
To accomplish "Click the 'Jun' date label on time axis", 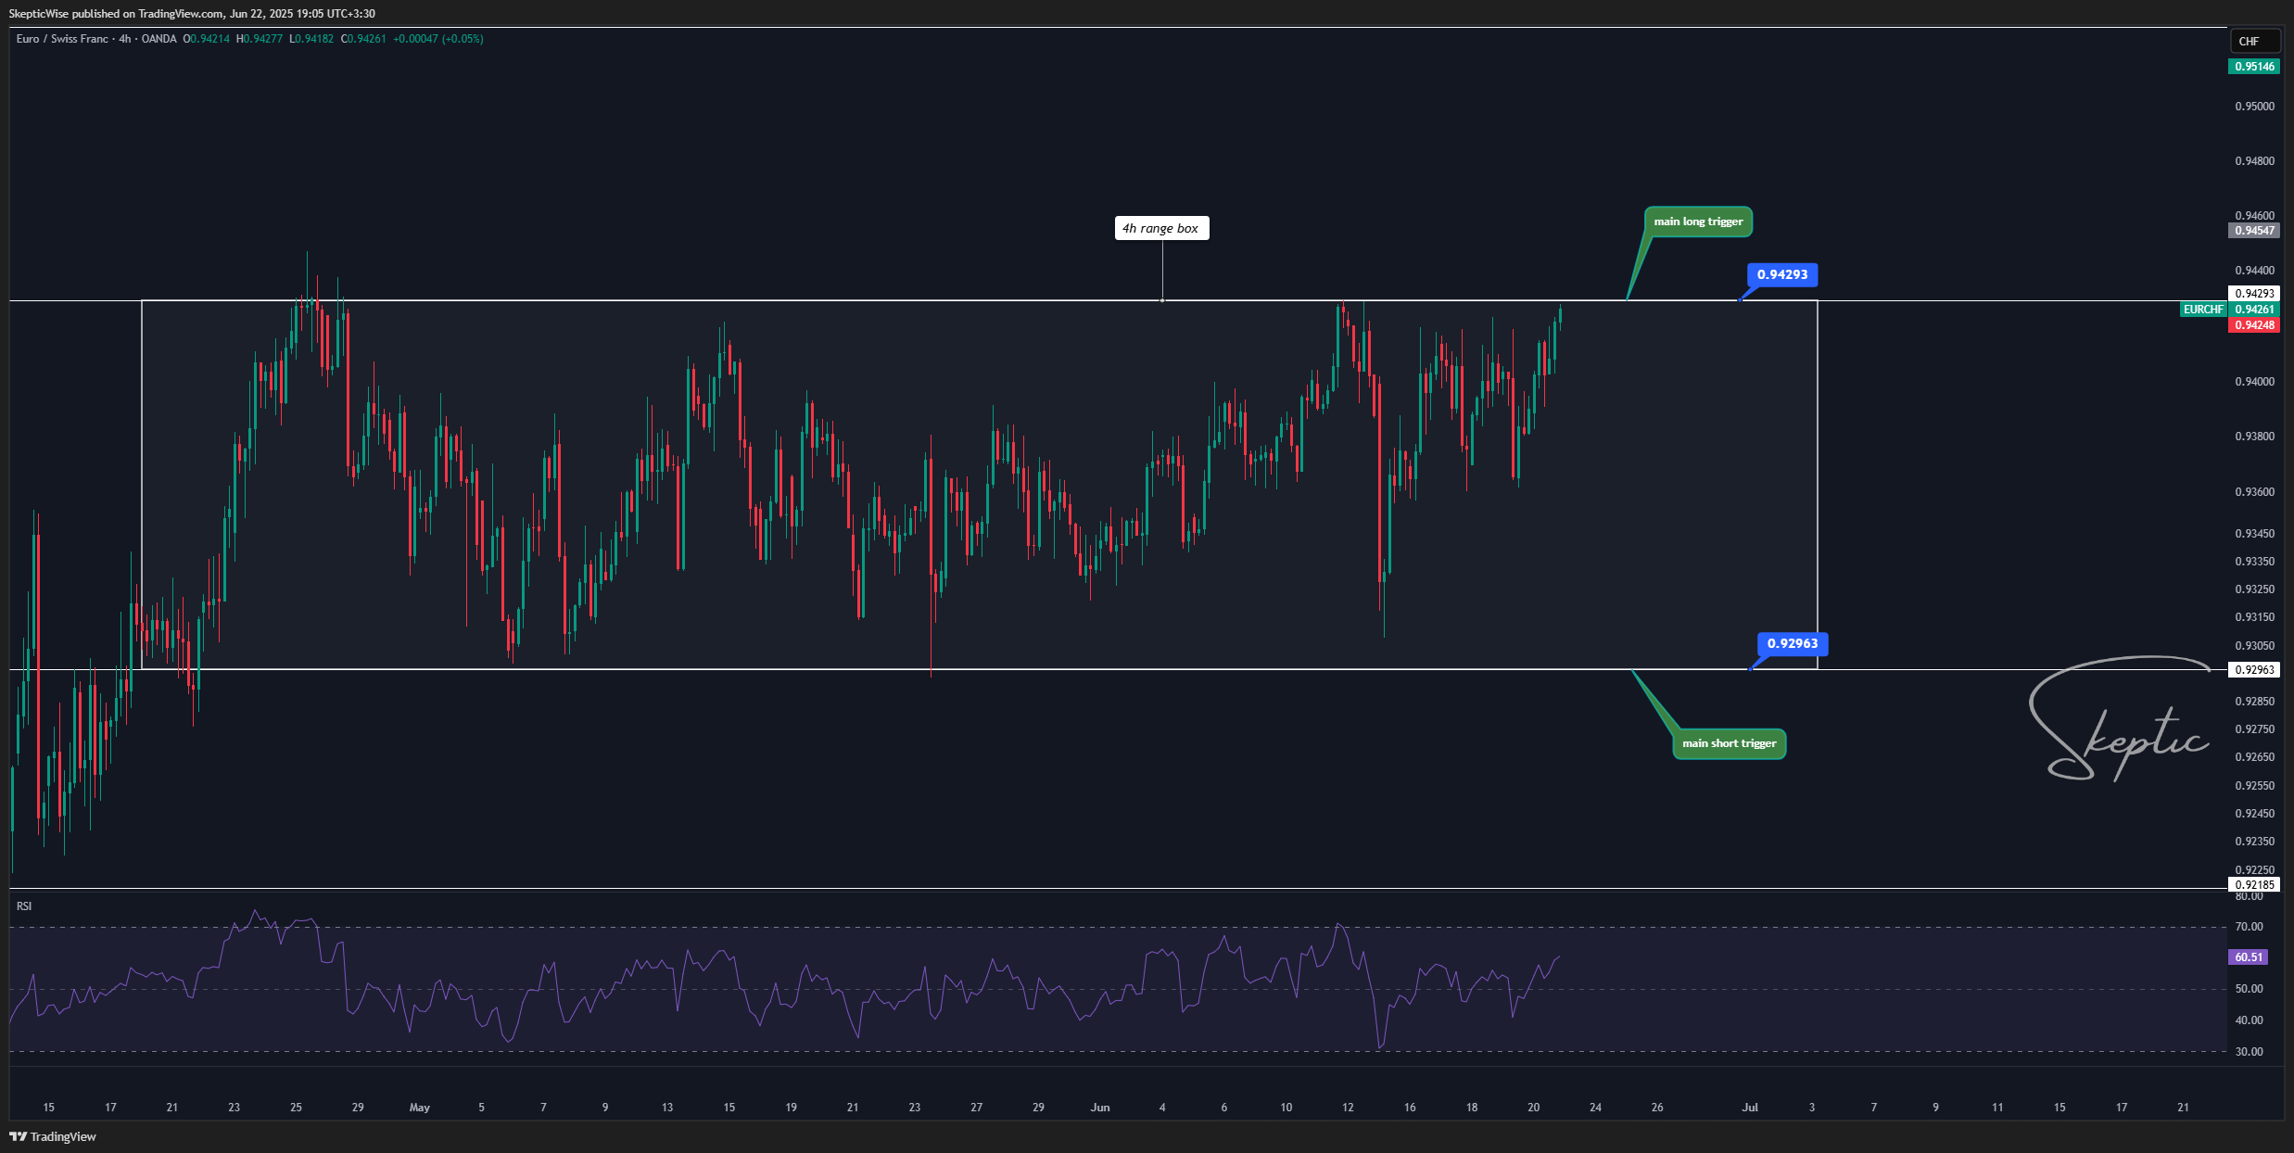I will 1100,1108.
